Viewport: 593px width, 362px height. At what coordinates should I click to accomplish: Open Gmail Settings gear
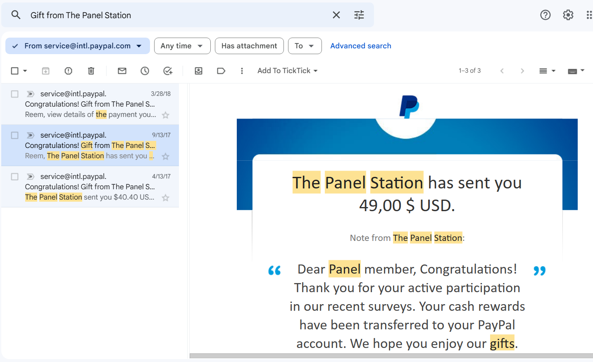tap(568, 15)
